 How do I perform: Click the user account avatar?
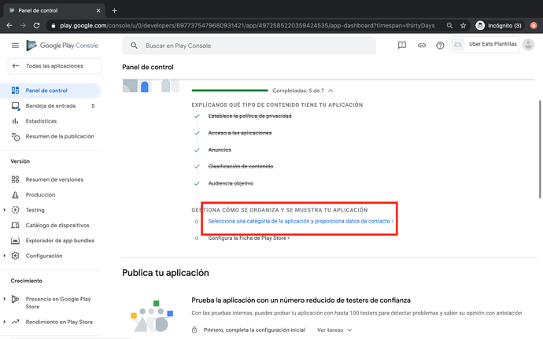[528, 45]
